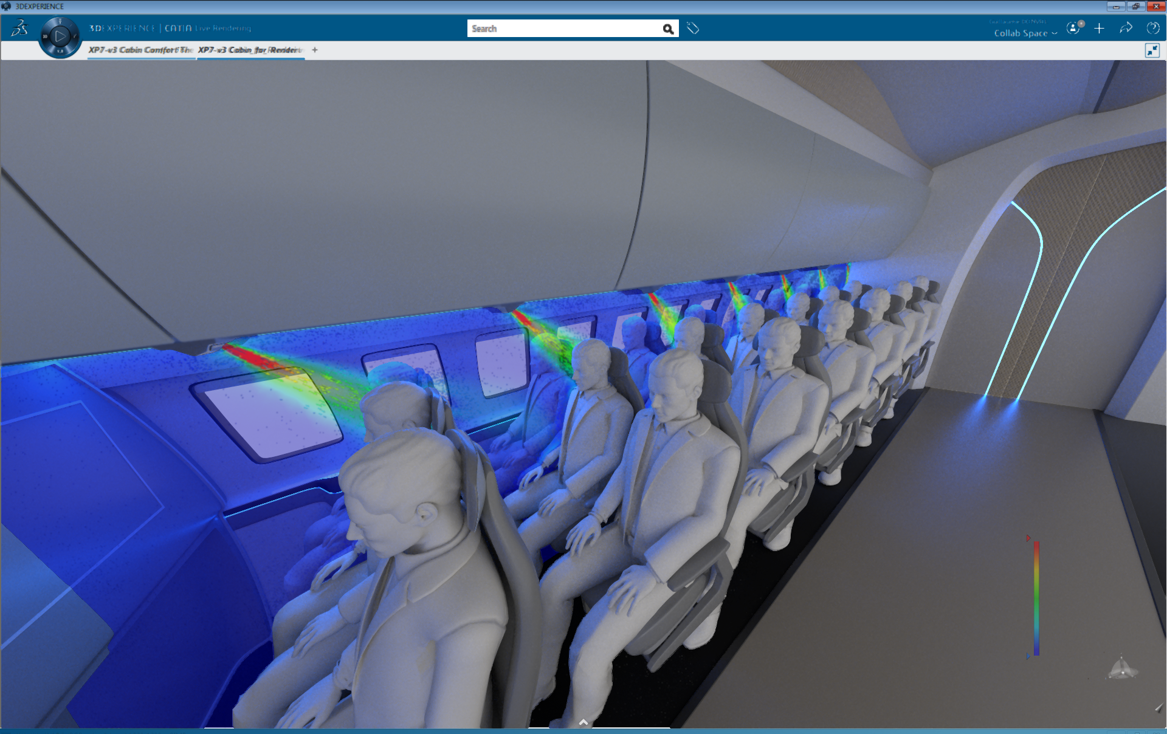Open the user profile icon
This screenshot has height=734, width=1167.
tap(1074, 28)
